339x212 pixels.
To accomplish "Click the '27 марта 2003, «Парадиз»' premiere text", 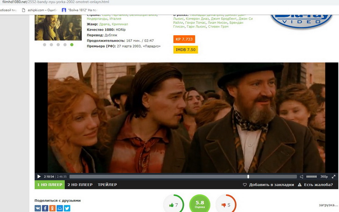I will coord(139,46).
